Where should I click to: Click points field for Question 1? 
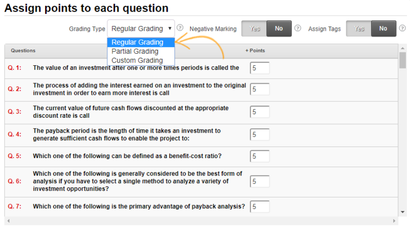point(260,68)
